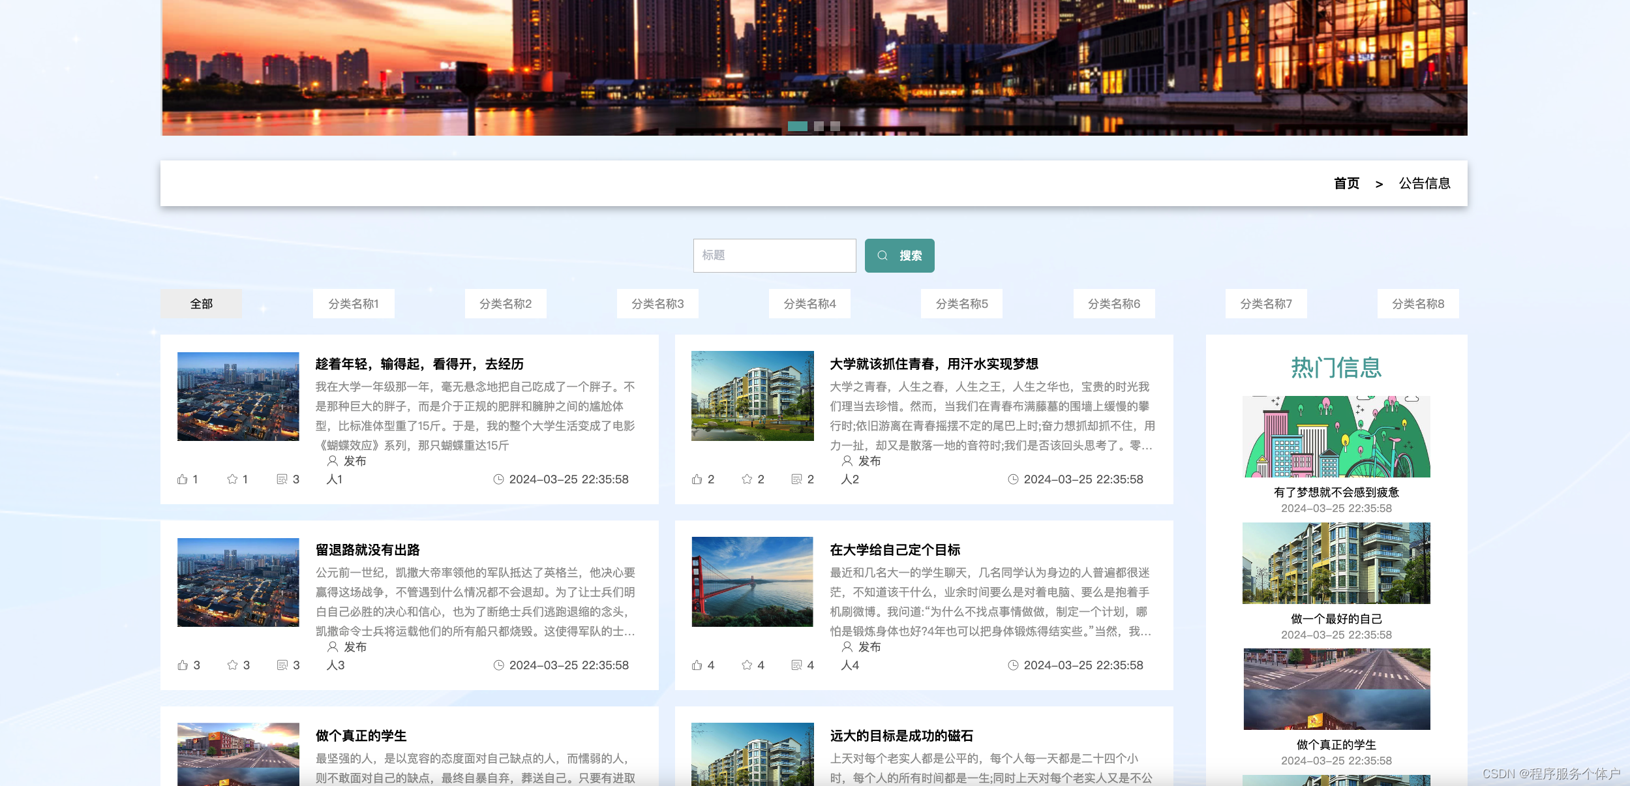Select the 全部 category tab
1630x786 pixels.
click(x=201, y=304)
